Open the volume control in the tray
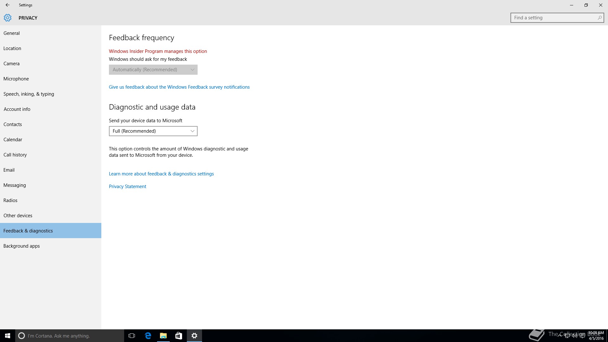Viewport: 608px width, 342px height. [x=574, y=336]
